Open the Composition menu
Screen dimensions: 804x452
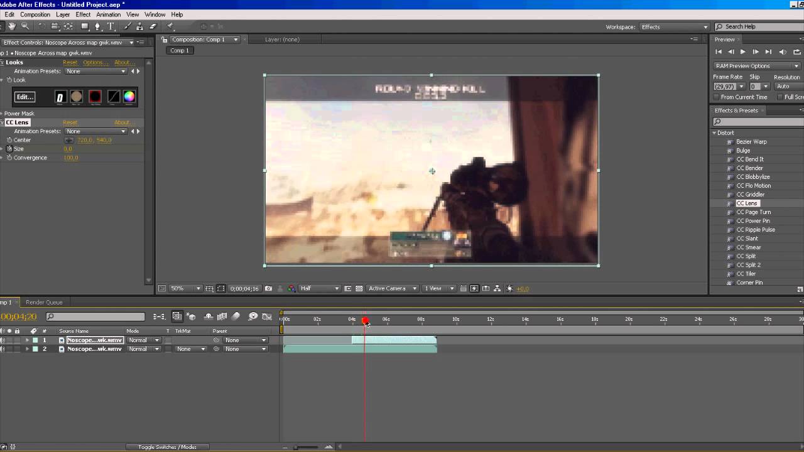35,14
